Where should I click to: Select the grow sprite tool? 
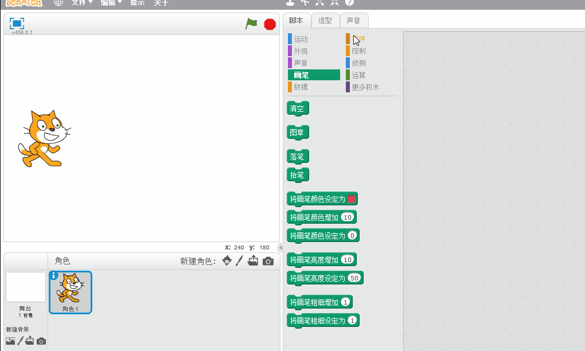319,2
